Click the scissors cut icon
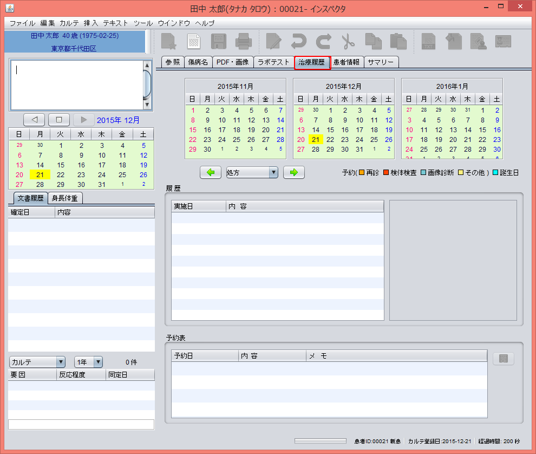 pos(347,42)
